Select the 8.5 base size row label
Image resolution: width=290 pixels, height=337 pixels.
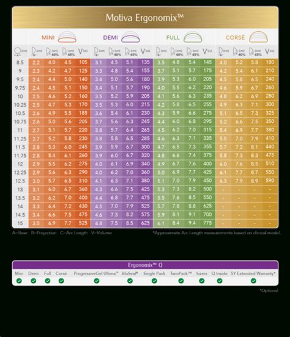pos(20,62)
